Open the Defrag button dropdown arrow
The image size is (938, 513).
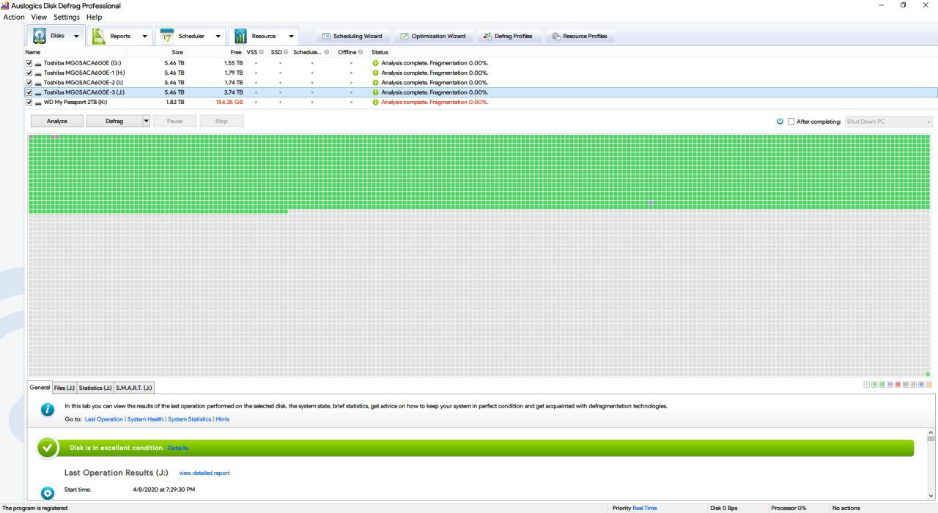click(147, 121)
